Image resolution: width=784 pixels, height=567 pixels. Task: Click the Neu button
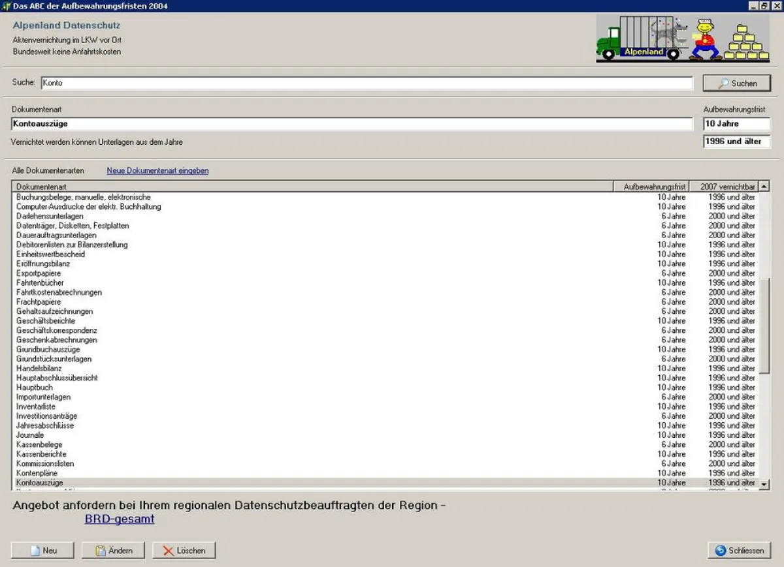tap(43, 550)
